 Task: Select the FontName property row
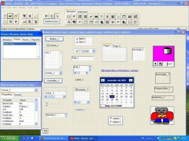pyautogui.click(x=18, y=121)
